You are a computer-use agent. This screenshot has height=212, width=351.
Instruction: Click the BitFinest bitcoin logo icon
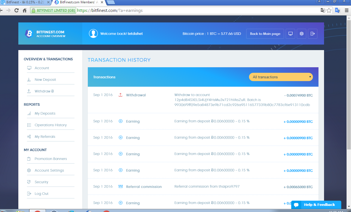pyautogui.click(x=29, y=33)
